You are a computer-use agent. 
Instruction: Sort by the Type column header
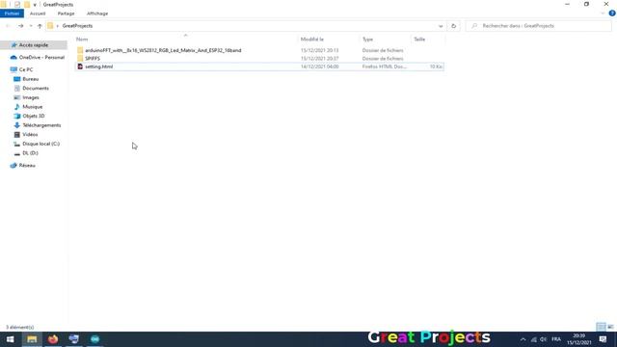pos(367,40)
